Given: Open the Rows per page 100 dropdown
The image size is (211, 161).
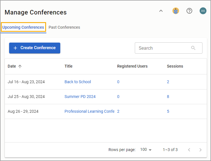Looking at the screenshot, I should (146, 150).
